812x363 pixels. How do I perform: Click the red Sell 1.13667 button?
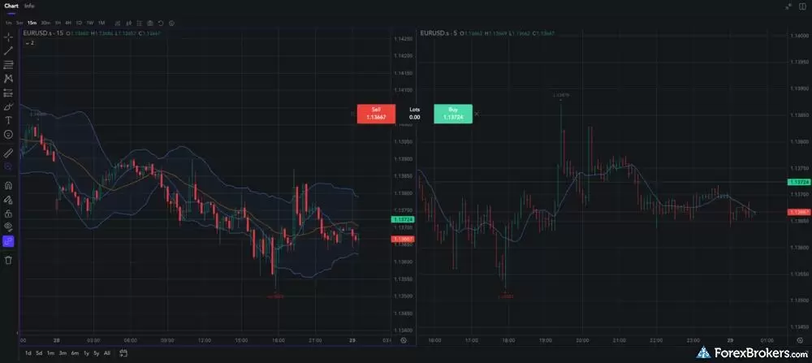(376, 114)
